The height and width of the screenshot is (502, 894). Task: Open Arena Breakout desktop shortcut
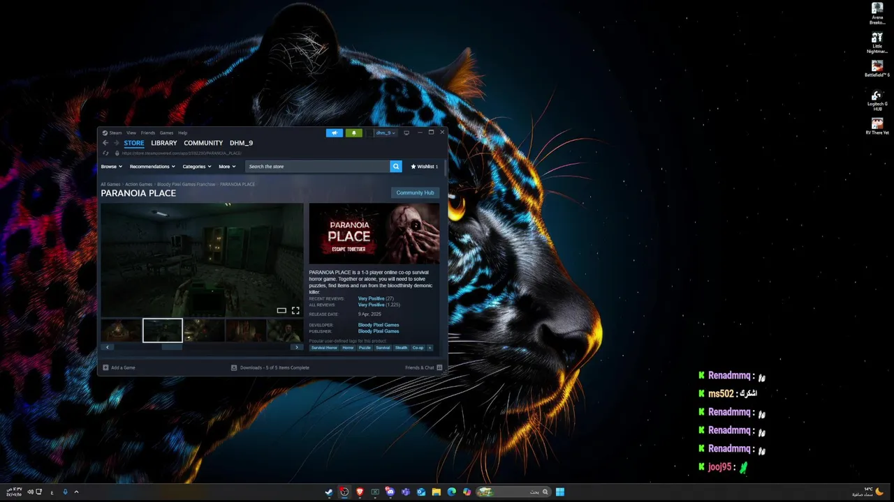877,13
